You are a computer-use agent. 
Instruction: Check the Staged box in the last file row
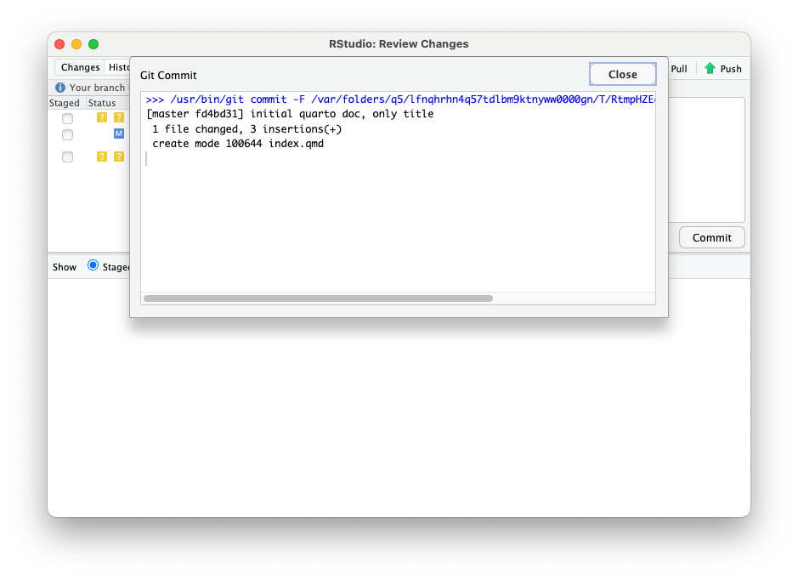click(68, 156)
